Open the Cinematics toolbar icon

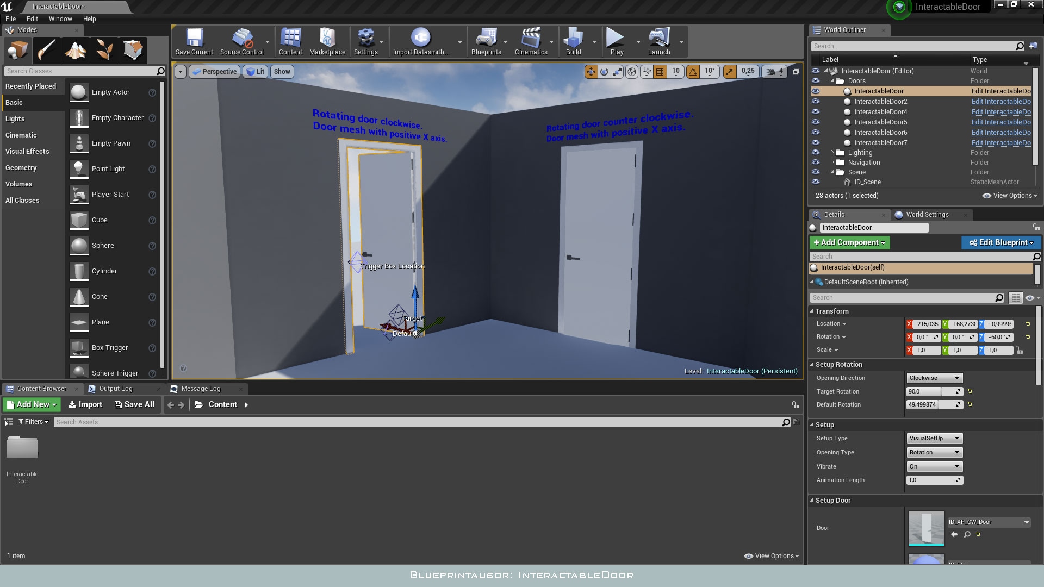[532, 41]
